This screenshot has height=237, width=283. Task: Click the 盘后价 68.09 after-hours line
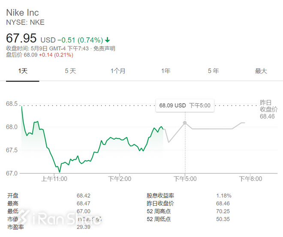coord(40,55)
